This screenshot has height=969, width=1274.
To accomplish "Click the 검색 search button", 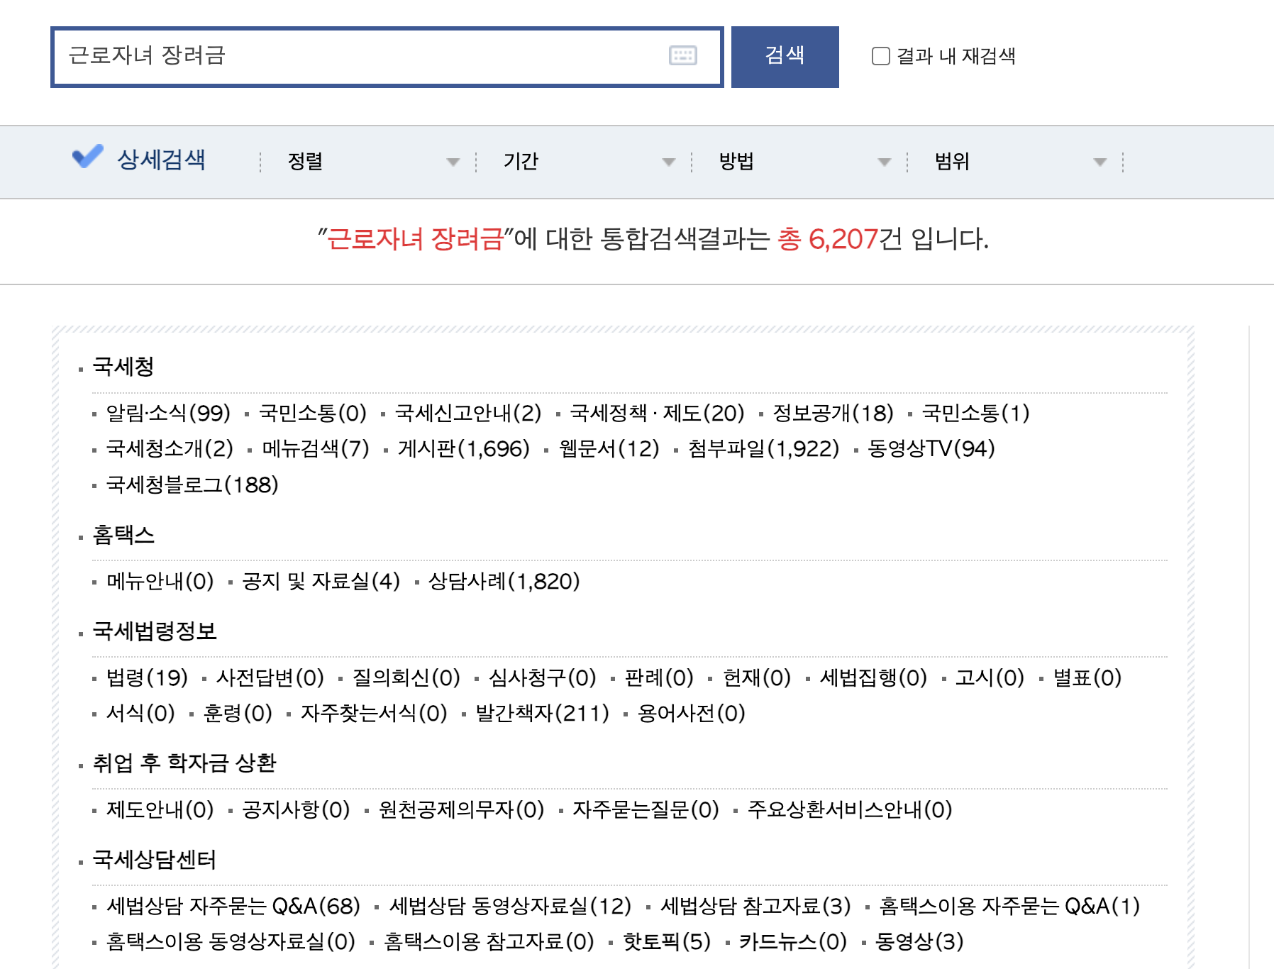I will click(x=785, y=57).
